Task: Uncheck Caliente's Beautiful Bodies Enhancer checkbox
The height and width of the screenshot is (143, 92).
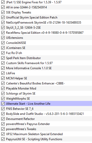Action: (3, 83)
